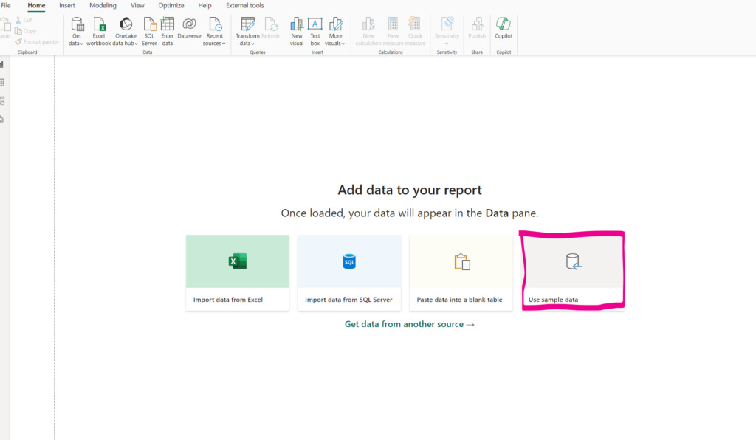Switch to Model view in sidebar
756x440 pixels.
pos(2,100)
